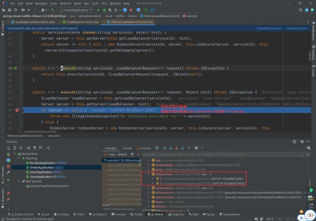Expand allServerList element 0 LAPTOP 8081

tap(153, 179)
